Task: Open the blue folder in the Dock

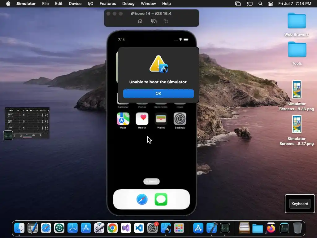Action: [258, 228]
